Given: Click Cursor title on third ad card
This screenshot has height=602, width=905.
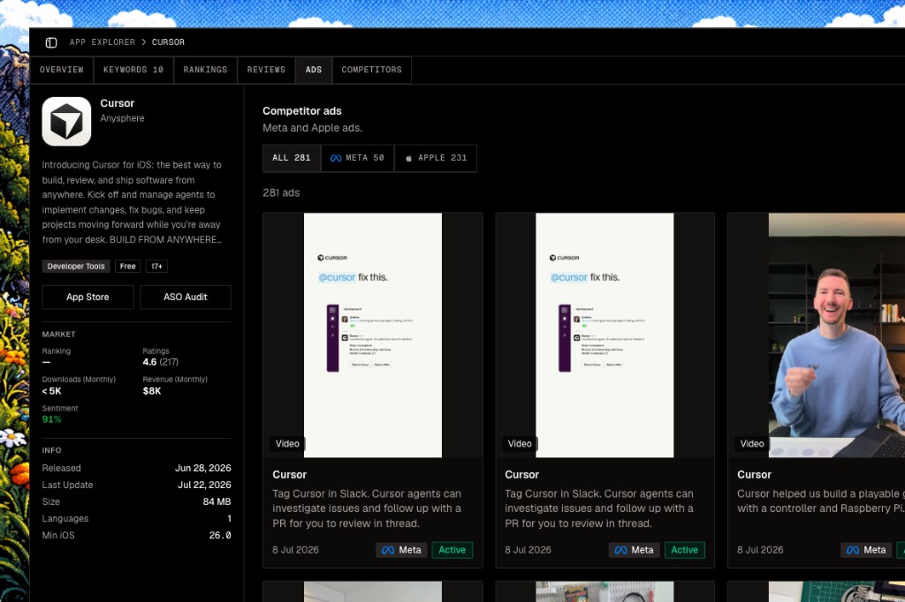Looking at the screenshot, I should click(x=754, y=475).
